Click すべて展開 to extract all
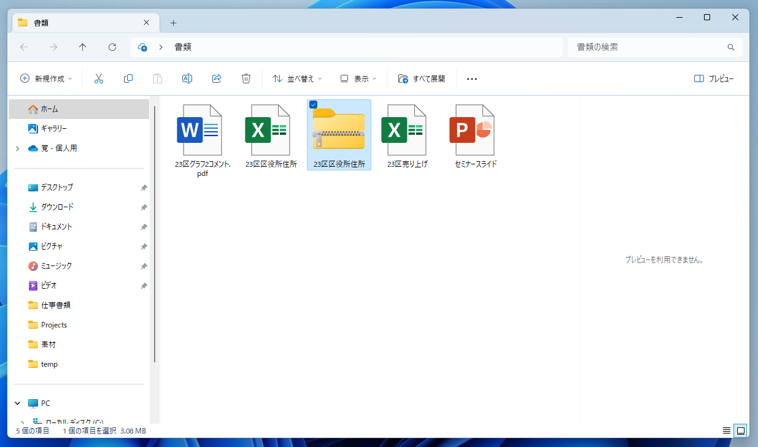 tap(422, 78)
